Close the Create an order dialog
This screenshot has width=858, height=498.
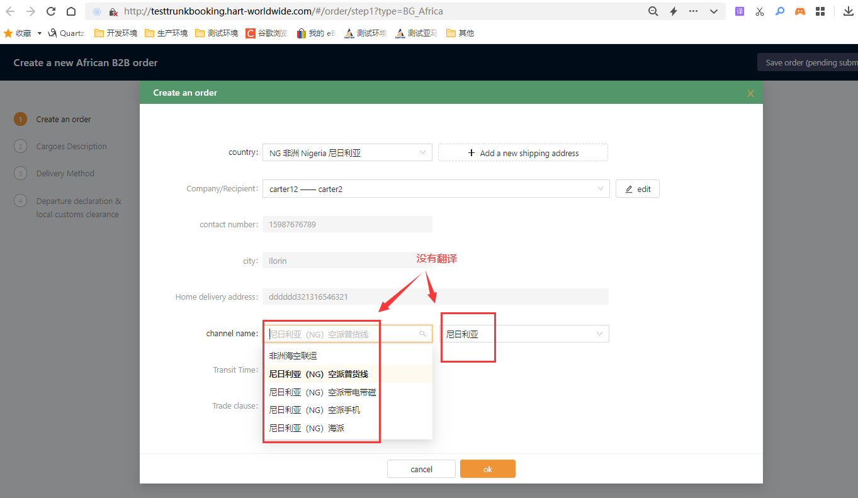pyautogui.click(x=750, y=93)
